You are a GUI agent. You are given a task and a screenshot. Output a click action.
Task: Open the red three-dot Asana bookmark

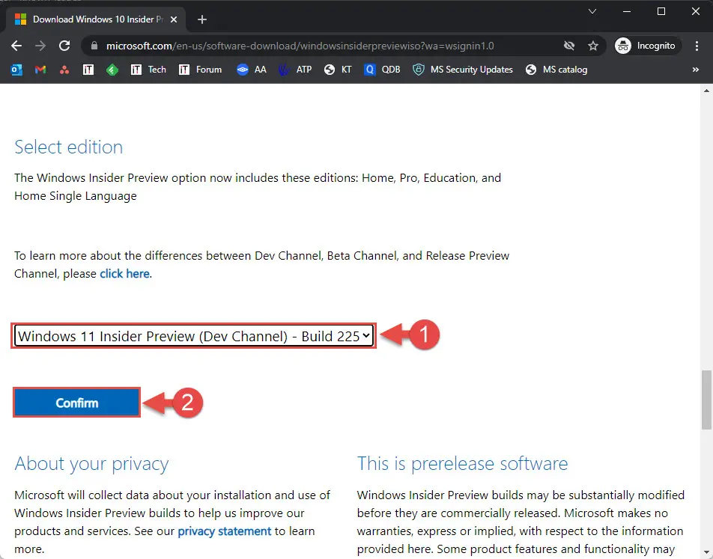64,70
